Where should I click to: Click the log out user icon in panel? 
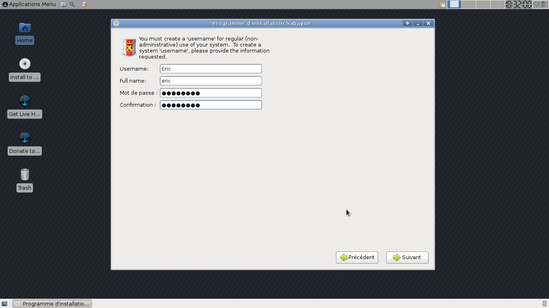84,4
